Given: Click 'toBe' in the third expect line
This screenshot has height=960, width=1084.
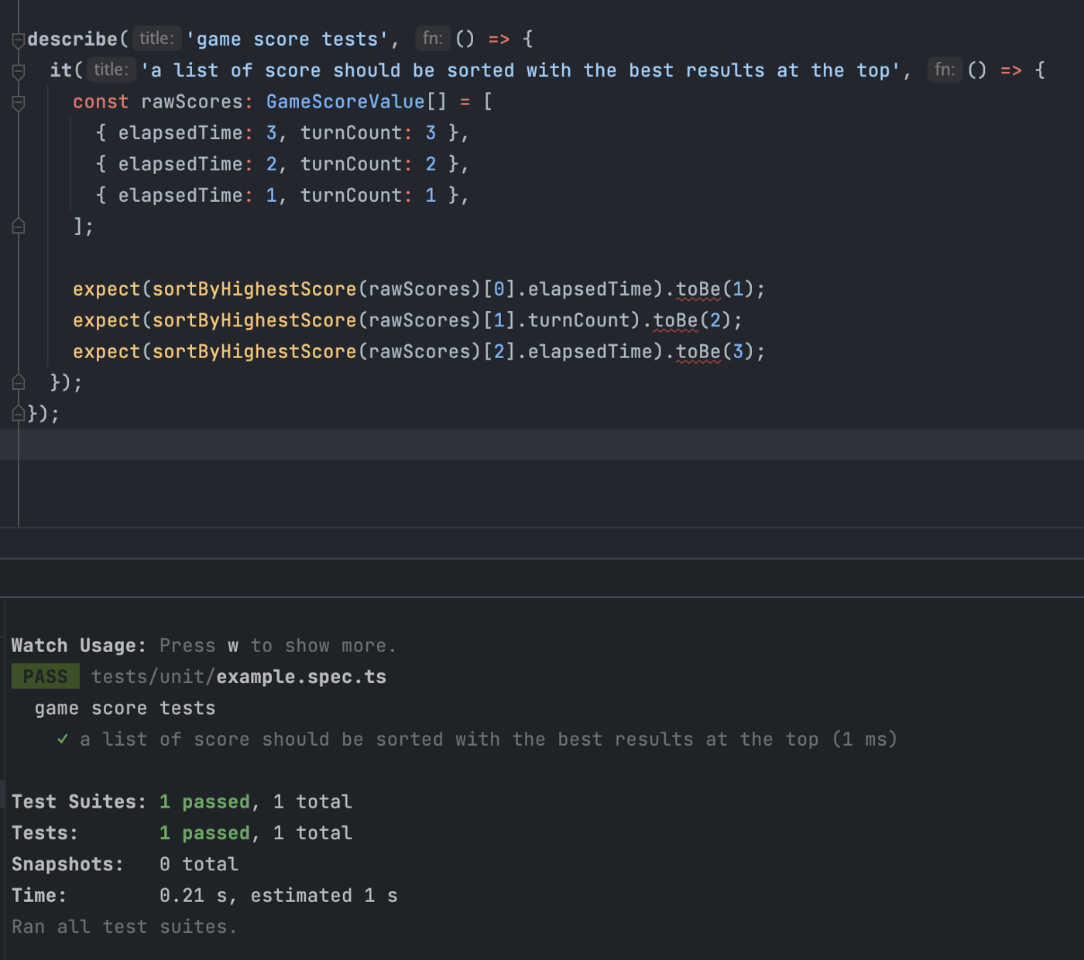Looking at the screenshot, I should click(698, 351).
